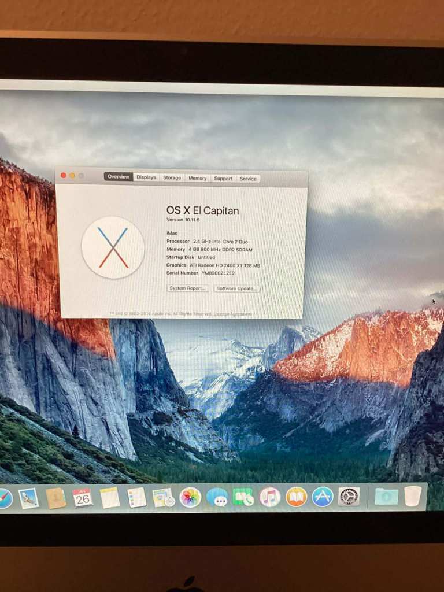Switch to the Storage tab
This screenshot has height=592, width=444.
tap(172, 178)
